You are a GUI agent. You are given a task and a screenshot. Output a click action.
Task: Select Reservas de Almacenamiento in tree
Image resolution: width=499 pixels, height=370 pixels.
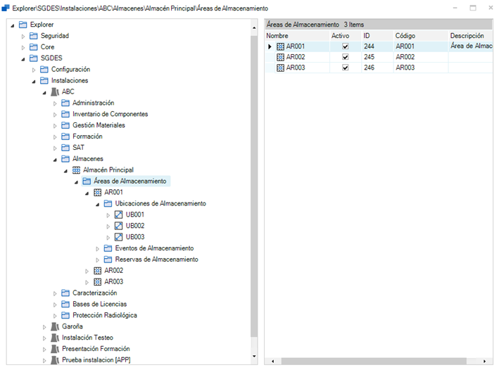pyautogui.click(x=156, y=260)
